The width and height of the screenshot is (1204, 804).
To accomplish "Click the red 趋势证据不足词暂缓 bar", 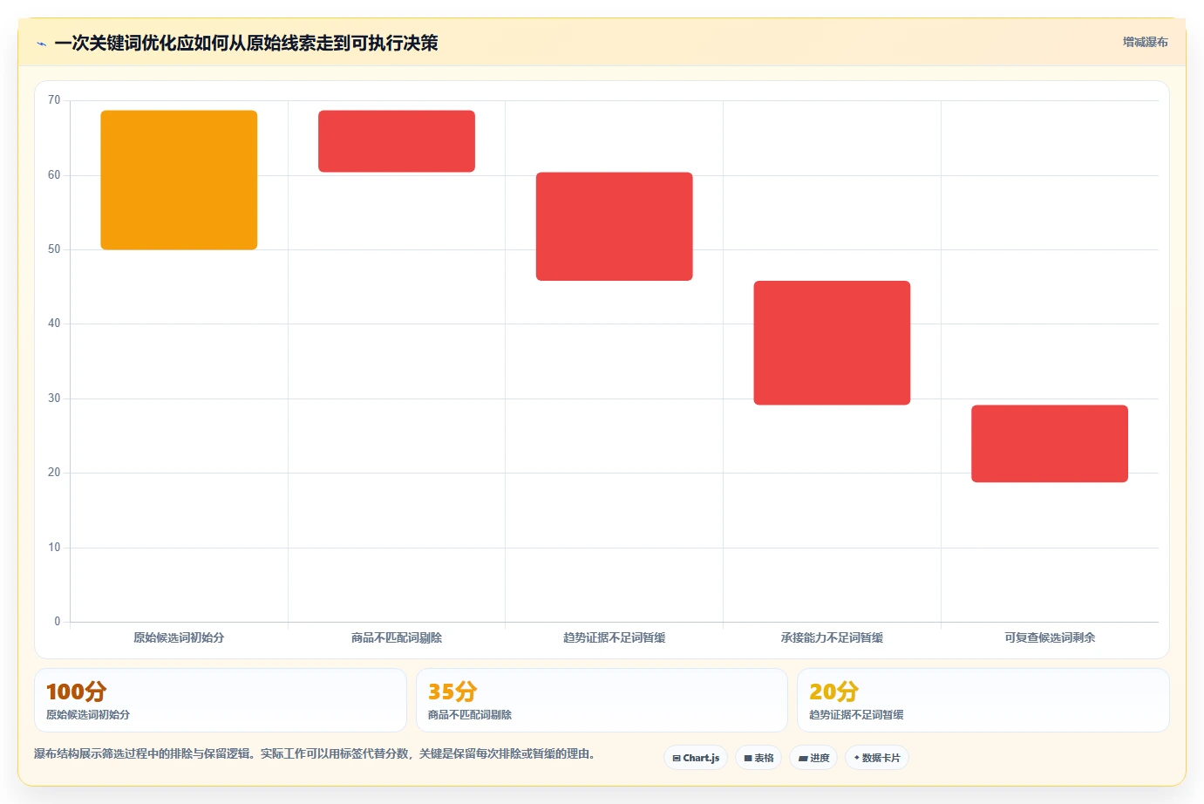I will [615, 227].
